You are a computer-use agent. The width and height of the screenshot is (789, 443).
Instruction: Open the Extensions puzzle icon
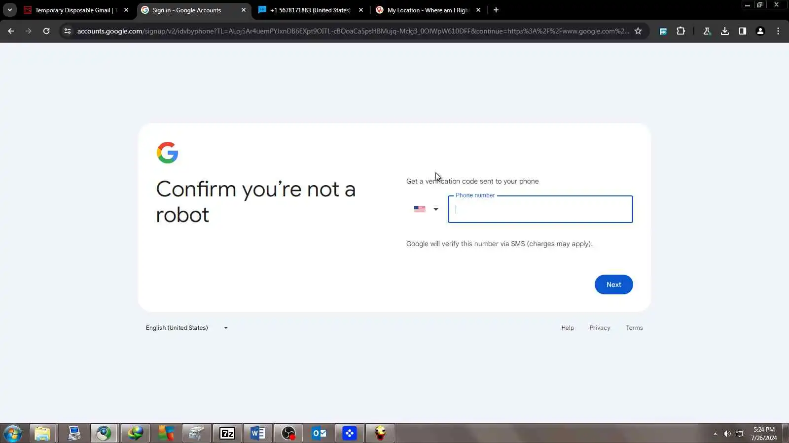click(681, 31)
